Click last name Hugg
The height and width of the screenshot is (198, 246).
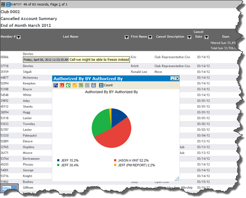click(x=26, y=112)
